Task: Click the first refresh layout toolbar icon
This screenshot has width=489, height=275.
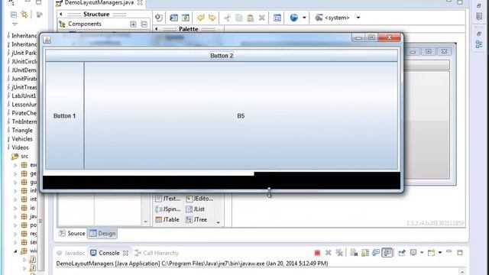Action: click(x=173, y=18)
